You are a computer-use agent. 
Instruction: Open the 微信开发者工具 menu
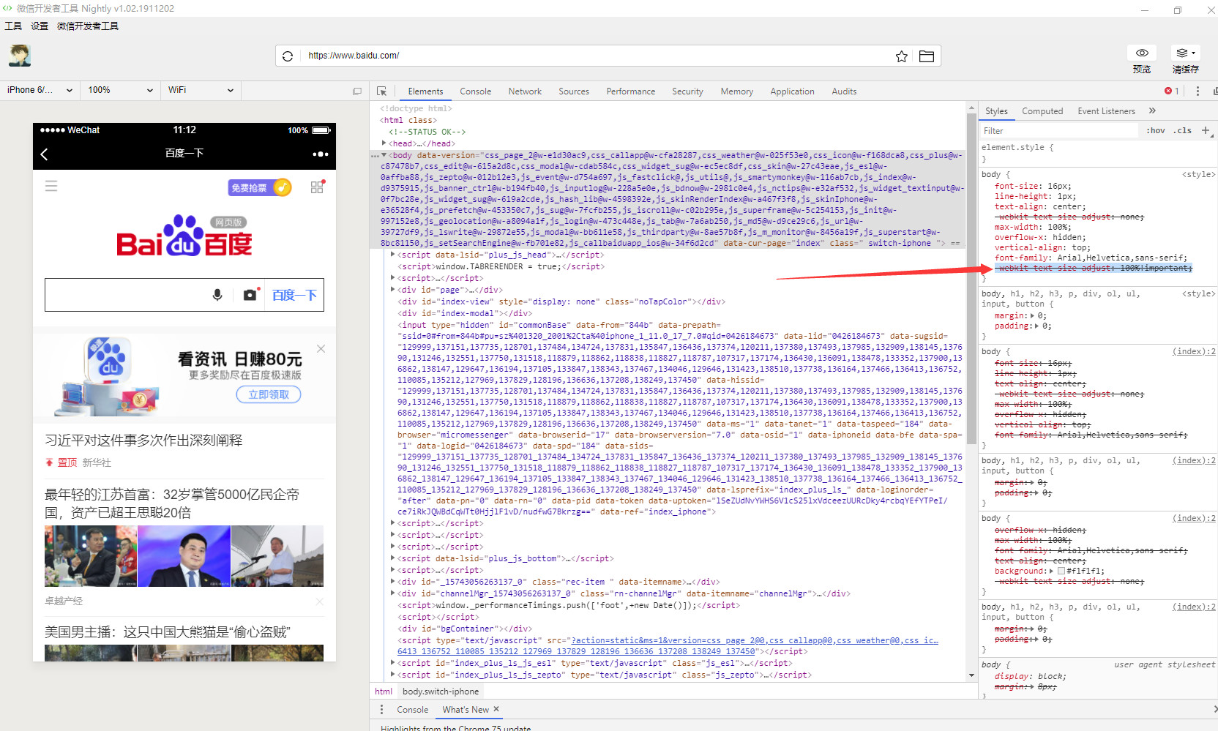pos(88,26)
